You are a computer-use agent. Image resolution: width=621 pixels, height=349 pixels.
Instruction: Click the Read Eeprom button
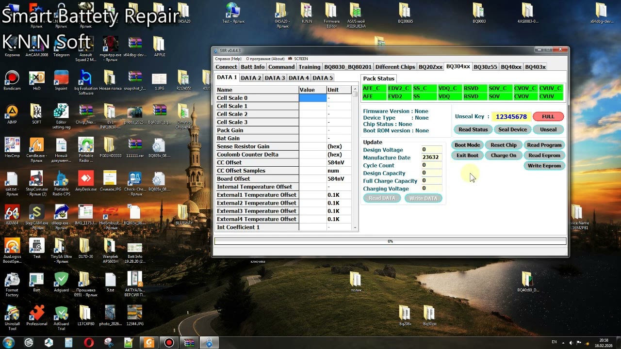pos(544,155)
